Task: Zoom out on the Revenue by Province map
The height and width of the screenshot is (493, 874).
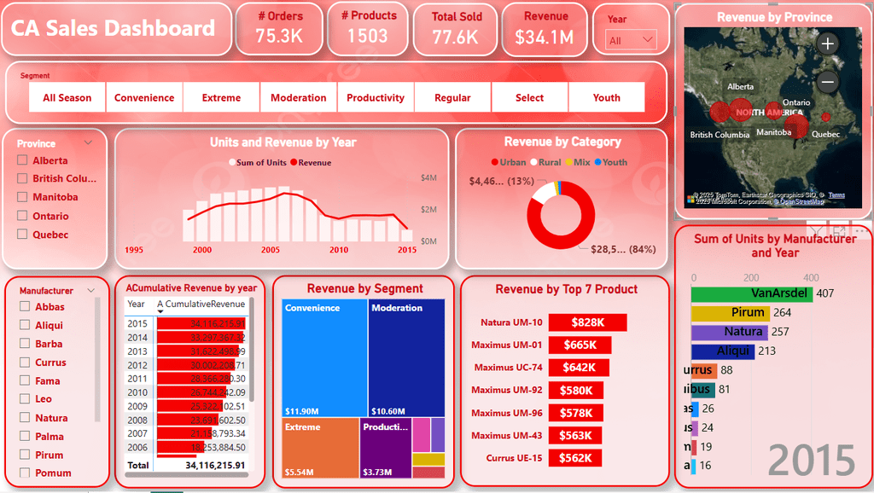Action: coord(827,83)
